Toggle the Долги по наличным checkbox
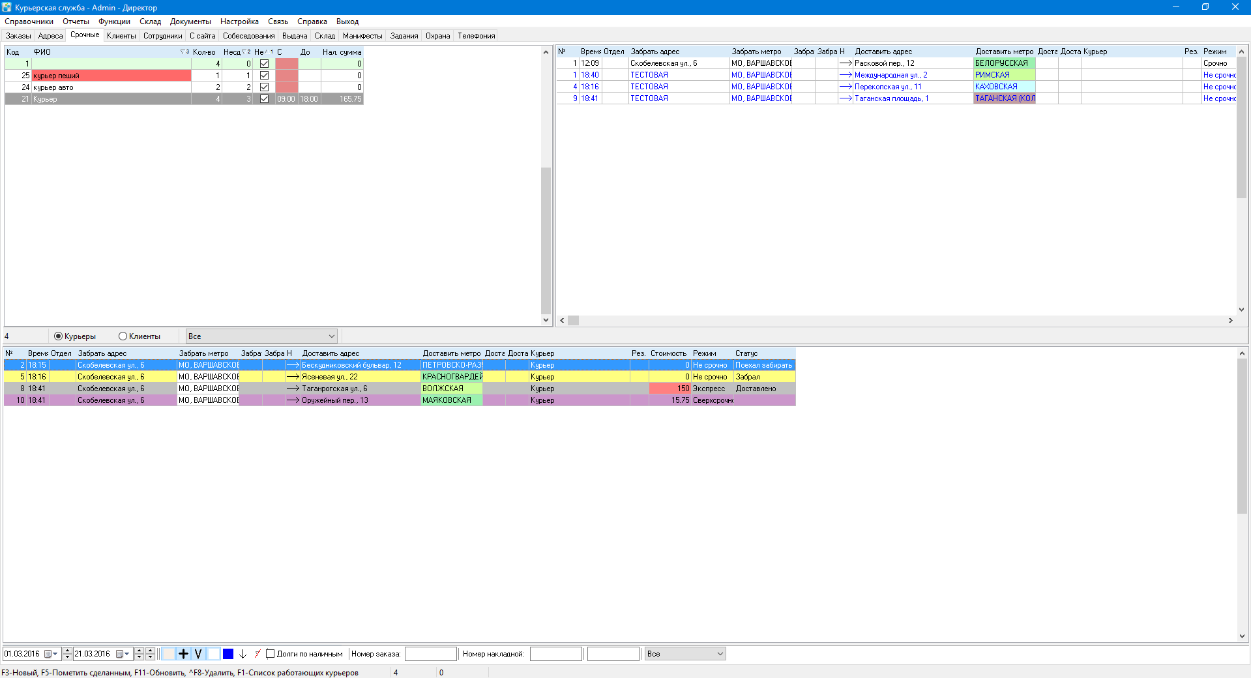The height and width of the screenshot is (678, 1251). coord(270,654)
